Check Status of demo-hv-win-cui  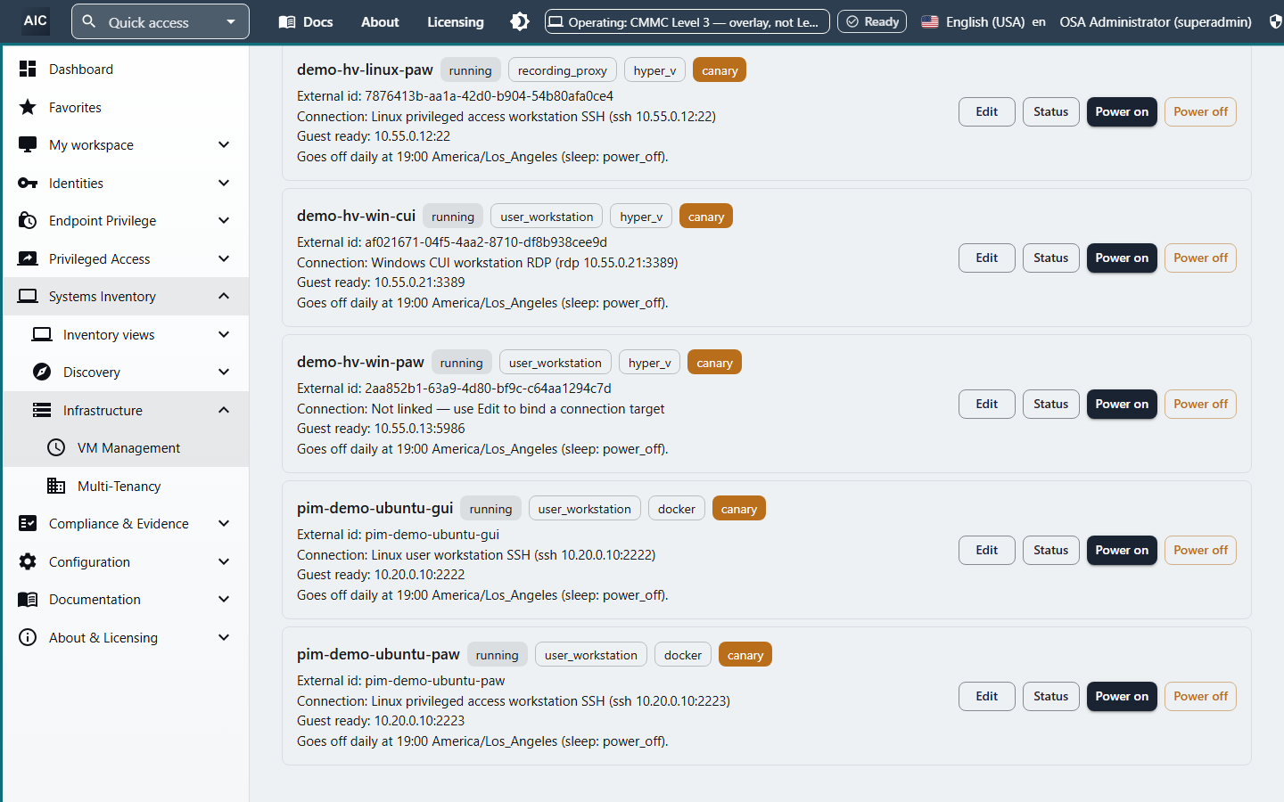pos(1051,258)
